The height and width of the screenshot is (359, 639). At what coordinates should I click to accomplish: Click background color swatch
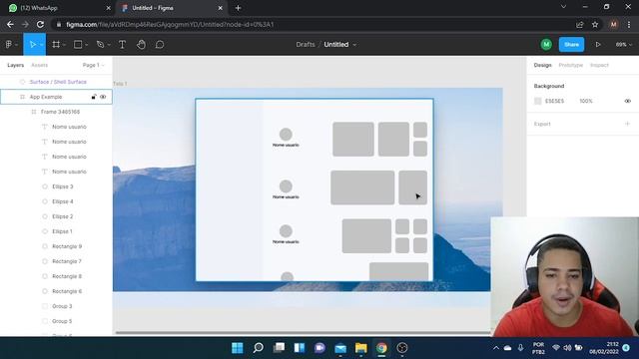pyautogui.click(x=538, y=101)
